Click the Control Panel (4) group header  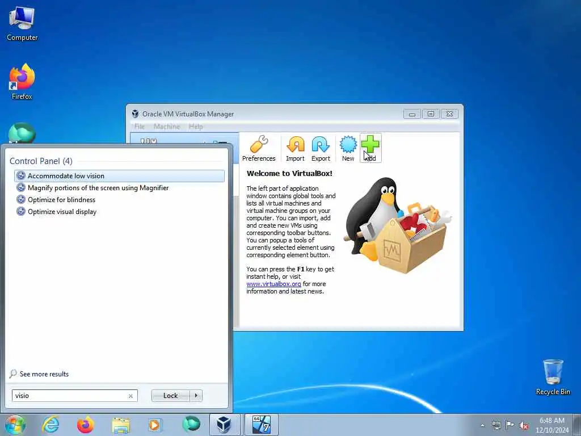tap(41, 161)
